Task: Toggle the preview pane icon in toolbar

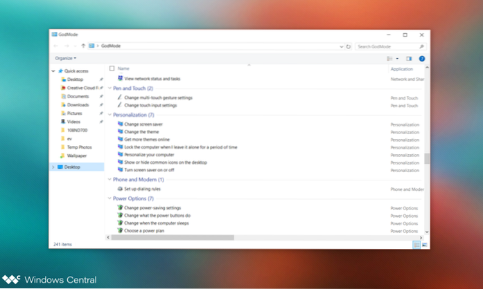Action: [409, 59]
